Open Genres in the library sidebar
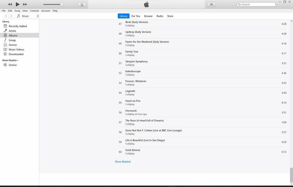This screenshot has width=293, height=187. point(13,45)
